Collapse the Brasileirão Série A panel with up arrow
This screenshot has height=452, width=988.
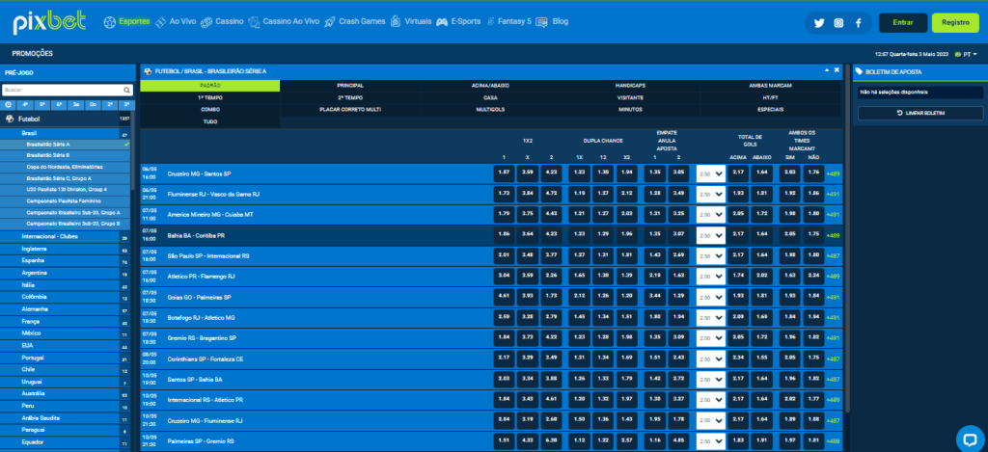pos(827,70)
